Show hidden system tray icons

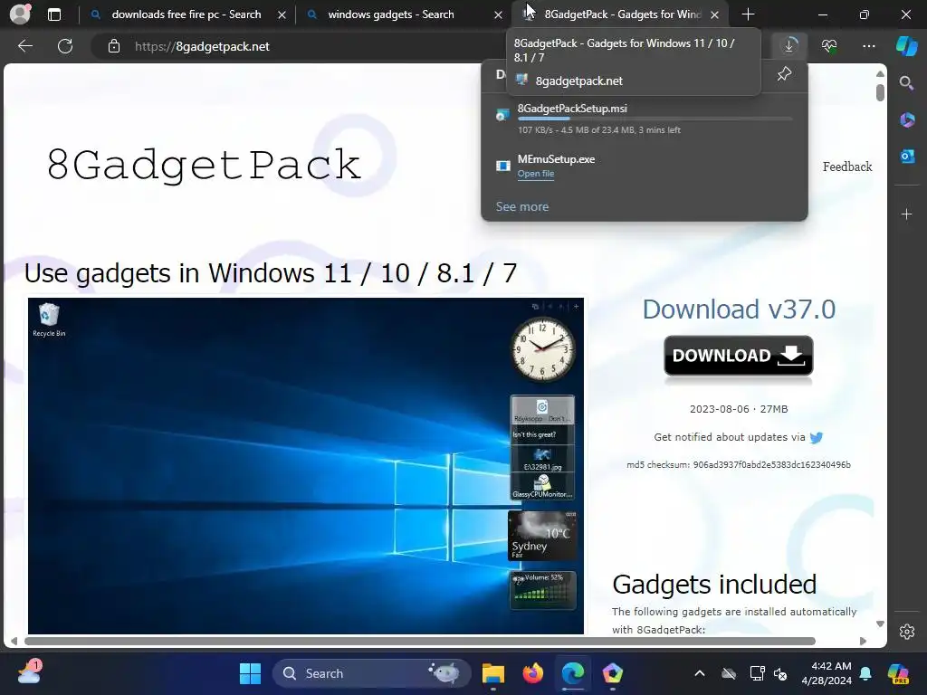click(700, 673)
